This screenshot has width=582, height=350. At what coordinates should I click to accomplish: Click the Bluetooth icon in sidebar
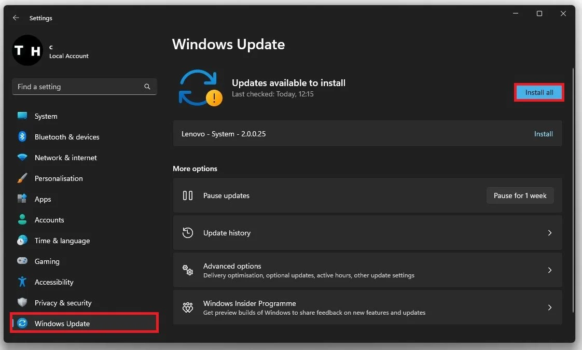click(x=22, y=136)
